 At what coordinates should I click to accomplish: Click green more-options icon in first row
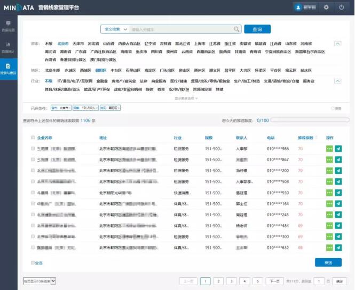click(329, 149)
